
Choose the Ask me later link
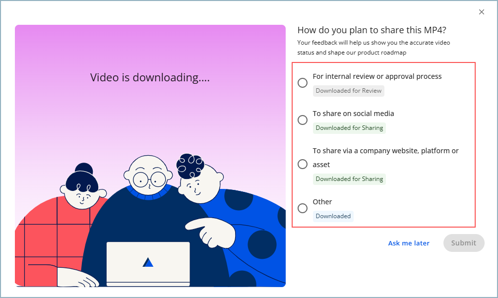409,243
